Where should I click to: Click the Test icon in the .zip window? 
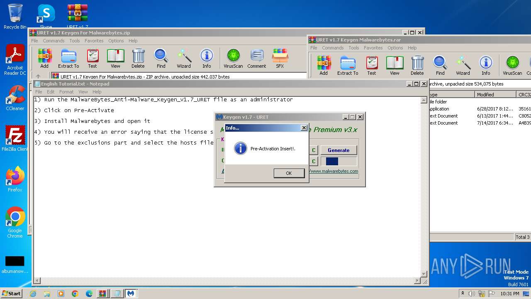[93, 59]
